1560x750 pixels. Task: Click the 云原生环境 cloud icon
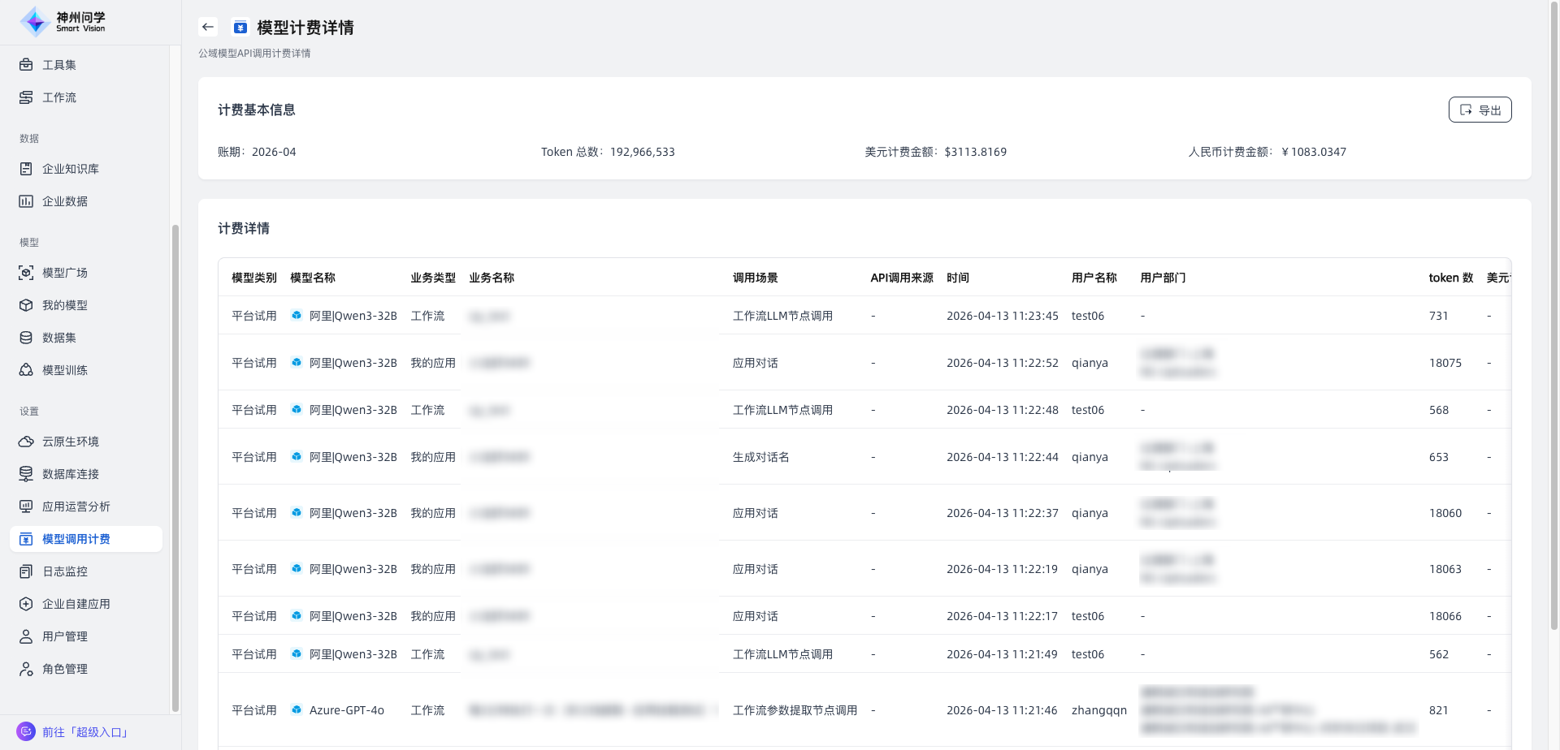[26, 442]
